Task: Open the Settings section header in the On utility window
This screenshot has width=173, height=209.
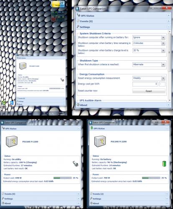Action: 41,199
